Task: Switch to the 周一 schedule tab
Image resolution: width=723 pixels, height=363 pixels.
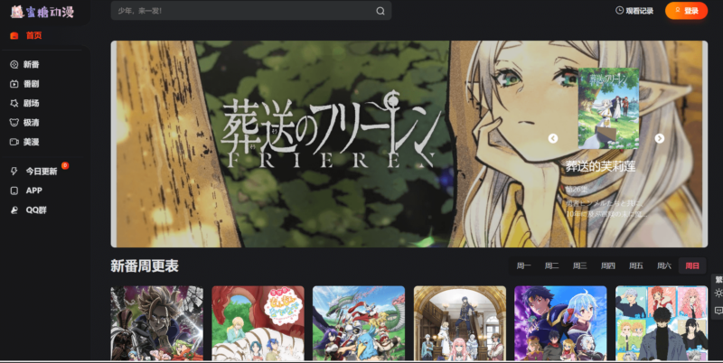Action: (523, 265)
